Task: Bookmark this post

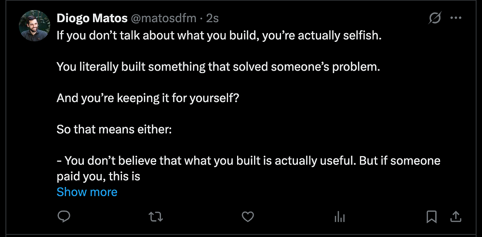Action: click(432, 217)
